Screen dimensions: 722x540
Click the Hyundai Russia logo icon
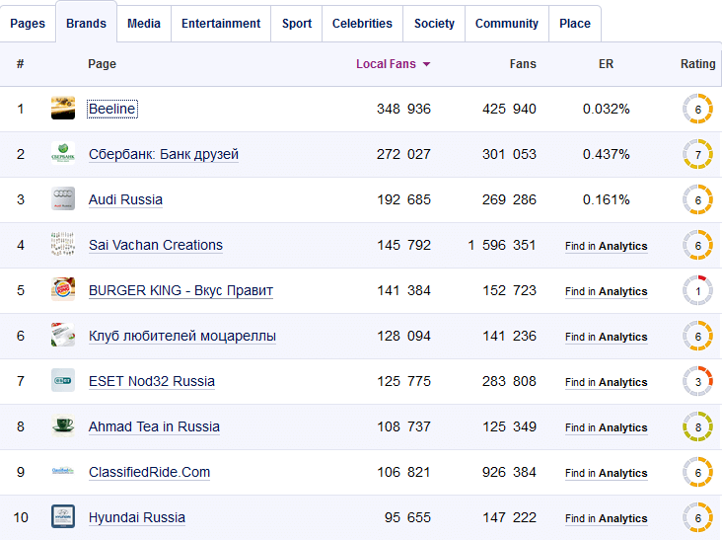click(x=63, y=517)
